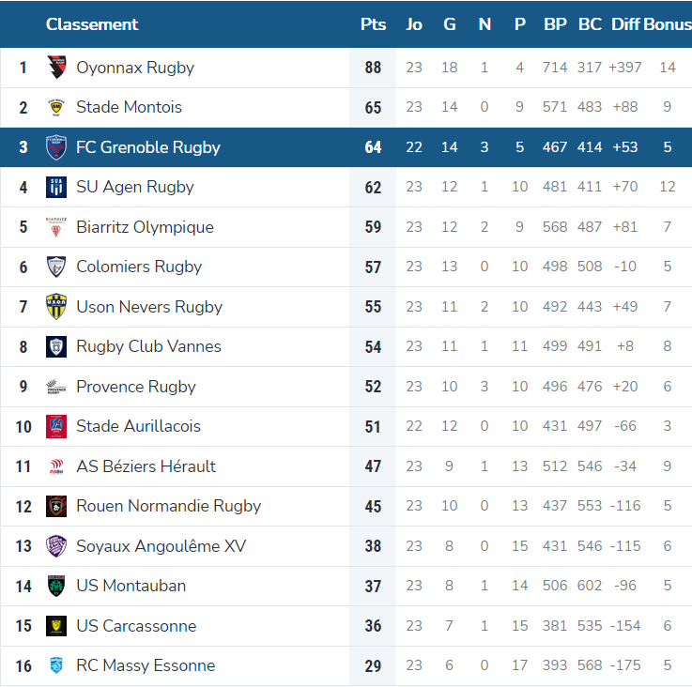Viewport: 692px width, 687px height.
Task: Click the Pts column header
Action: tap(373, 24)
